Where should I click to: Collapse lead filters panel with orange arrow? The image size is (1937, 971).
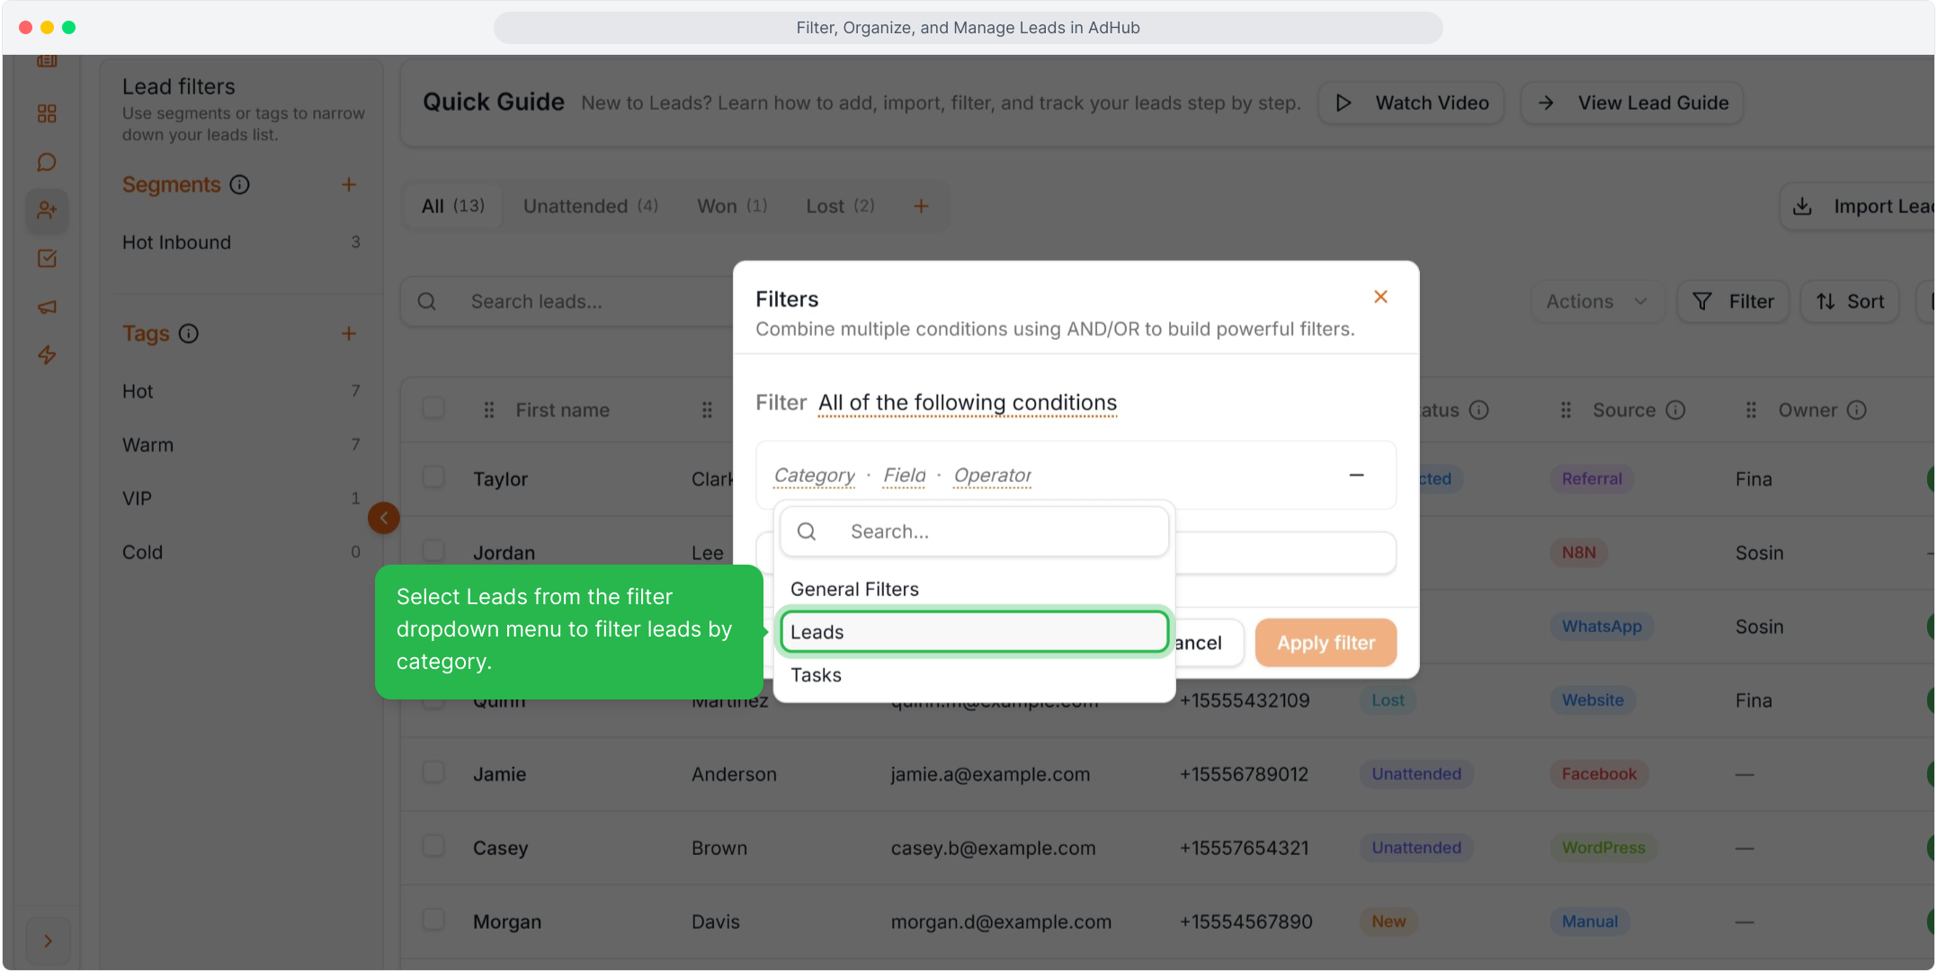[384, 518]
